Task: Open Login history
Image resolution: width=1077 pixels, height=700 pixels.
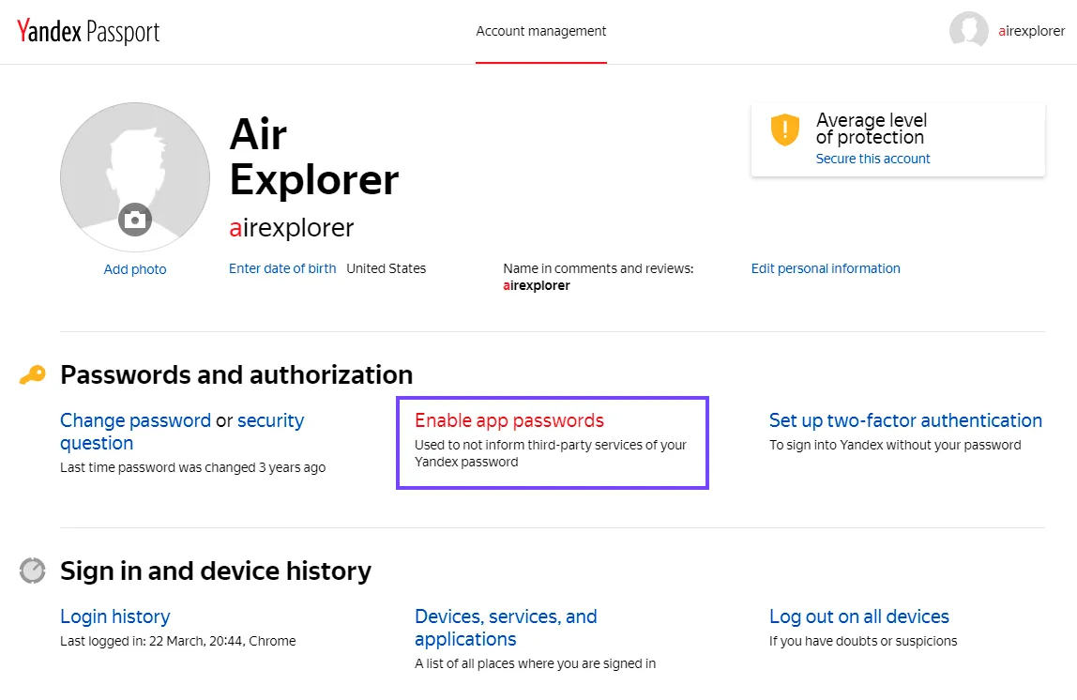Action: pyautogui.click(x=115, y=616)
